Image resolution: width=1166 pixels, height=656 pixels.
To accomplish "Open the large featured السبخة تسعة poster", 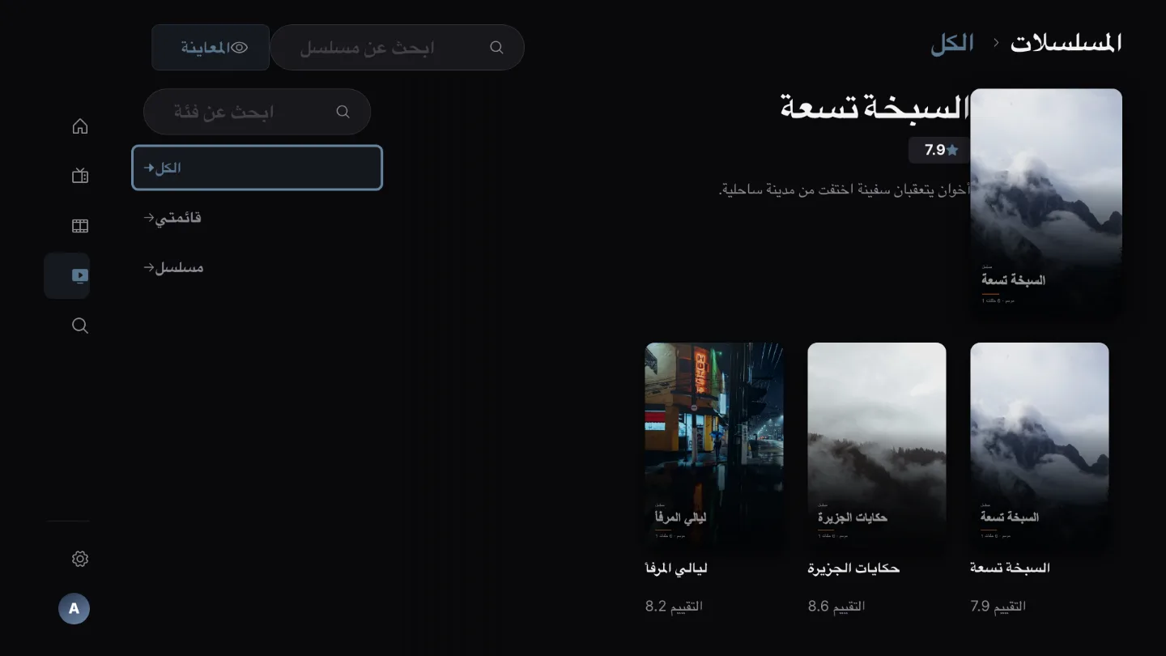I will coord(1046,202).
